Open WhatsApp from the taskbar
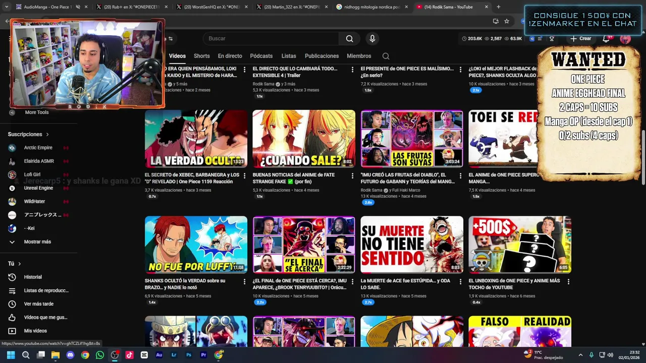 click(x=100, y=355)
